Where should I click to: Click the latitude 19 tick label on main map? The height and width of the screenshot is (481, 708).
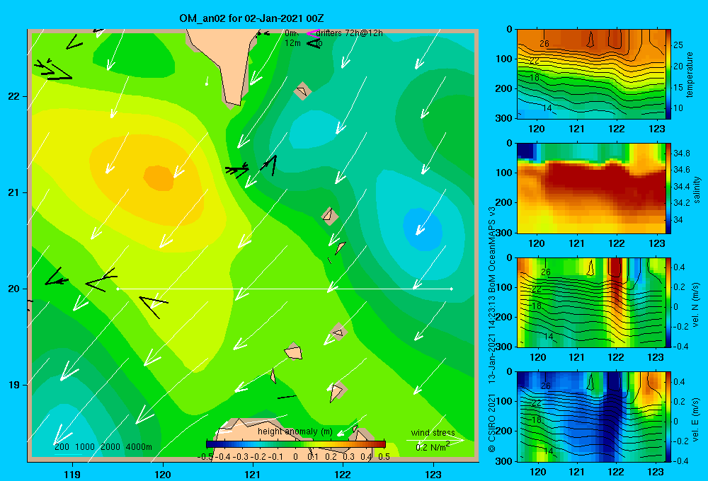click(x=14, y=385)
